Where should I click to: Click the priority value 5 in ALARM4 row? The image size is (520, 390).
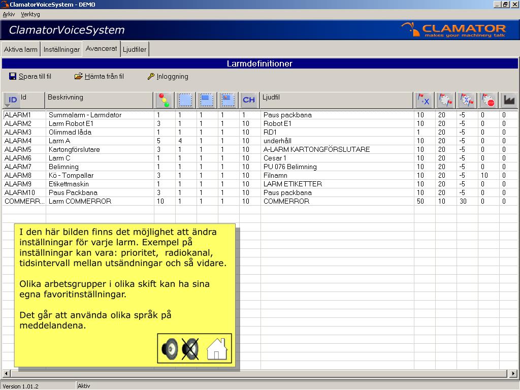[x=165, y=141]
